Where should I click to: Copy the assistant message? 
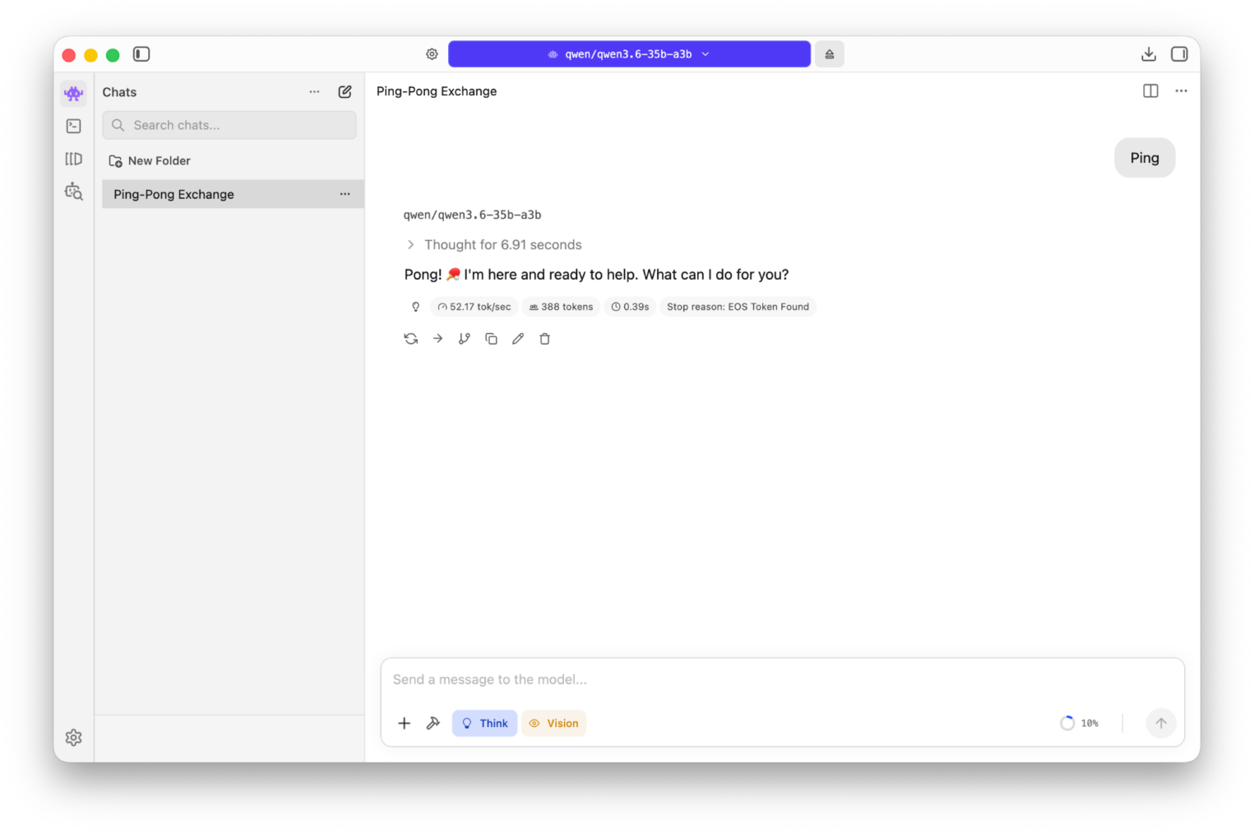(491, 339)
